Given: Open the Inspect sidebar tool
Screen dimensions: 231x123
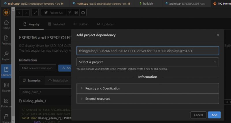Looking at the screenshot, I should 6,56.
